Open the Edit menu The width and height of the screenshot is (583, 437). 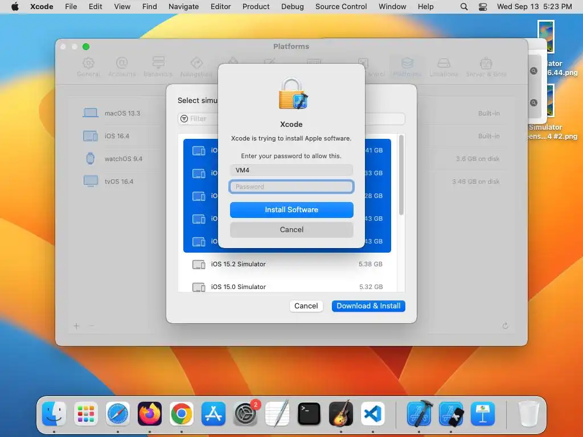click(95, 7)
